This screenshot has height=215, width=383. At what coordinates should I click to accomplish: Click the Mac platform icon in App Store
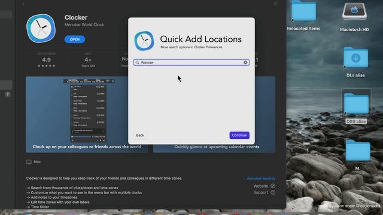(29, 162)
